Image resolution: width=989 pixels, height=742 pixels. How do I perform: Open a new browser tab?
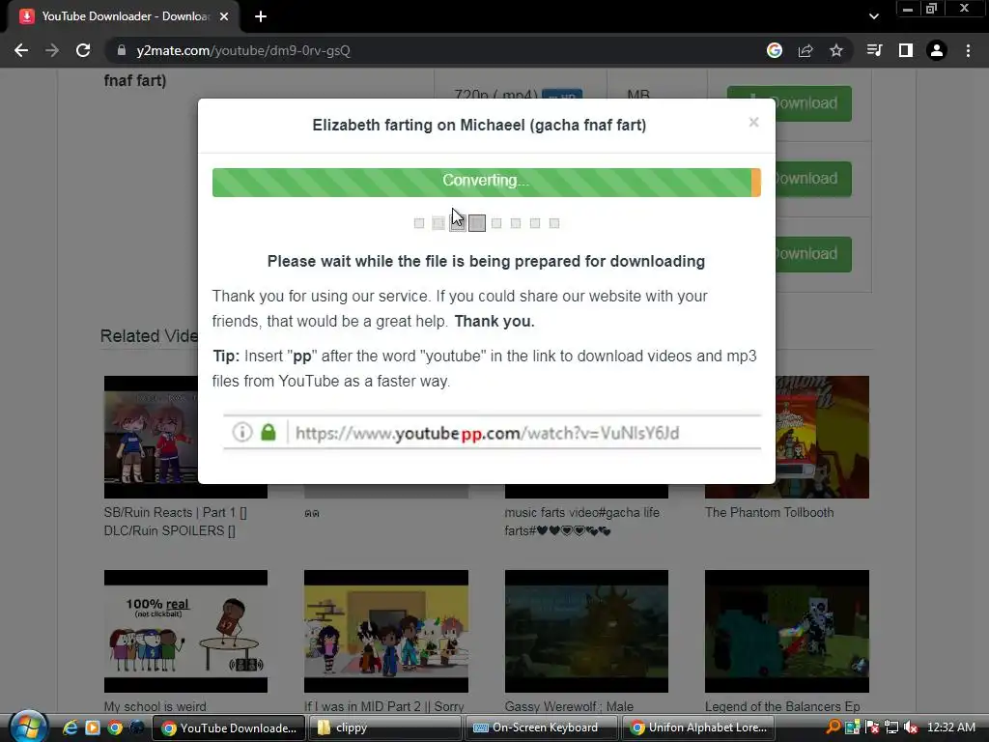261,16
